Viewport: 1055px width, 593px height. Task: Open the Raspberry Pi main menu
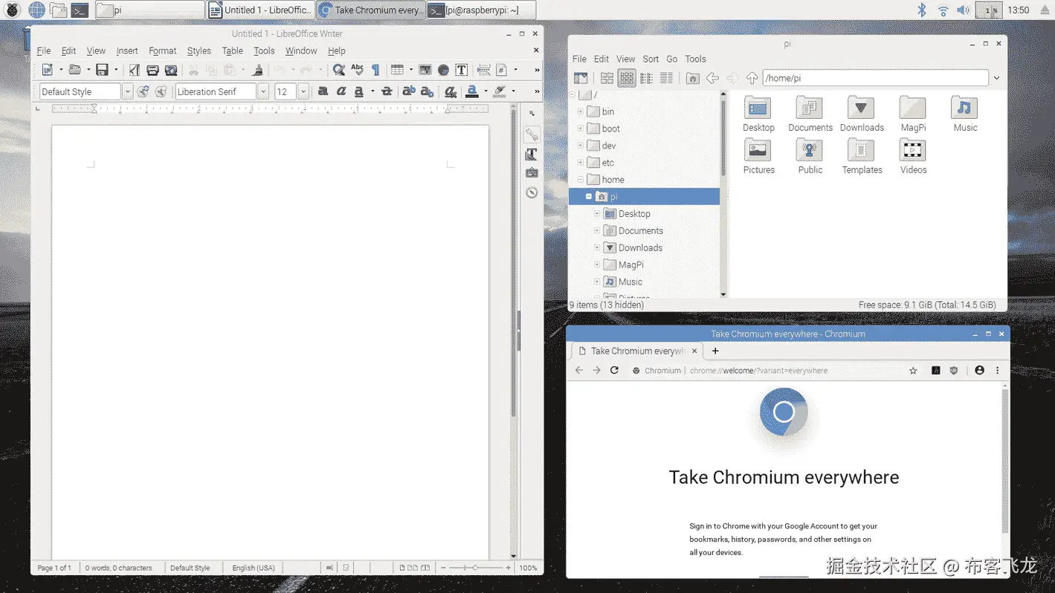pos(13,10)
